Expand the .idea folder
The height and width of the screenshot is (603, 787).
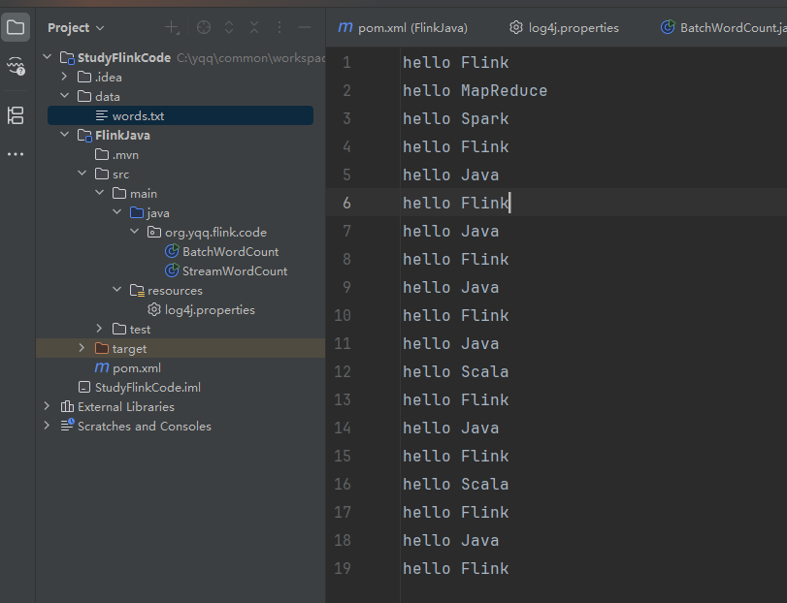(64, 77)
